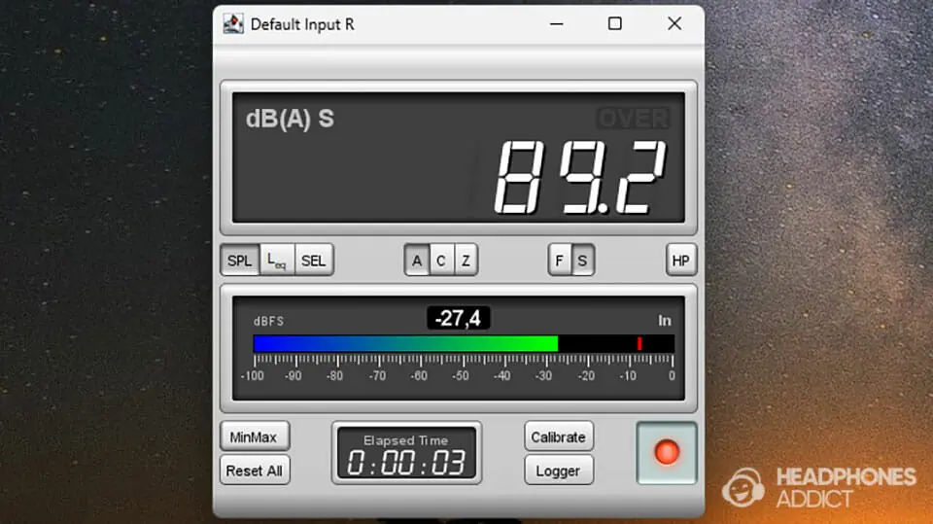Viewport: 933px width, 524px height.
Task: Choose S slow time response
Action: click(582, 261)
